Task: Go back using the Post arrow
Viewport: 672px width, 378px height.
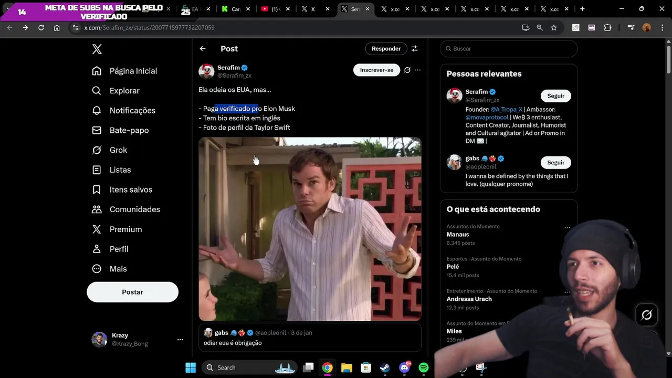Action: [x=203, y=49]
